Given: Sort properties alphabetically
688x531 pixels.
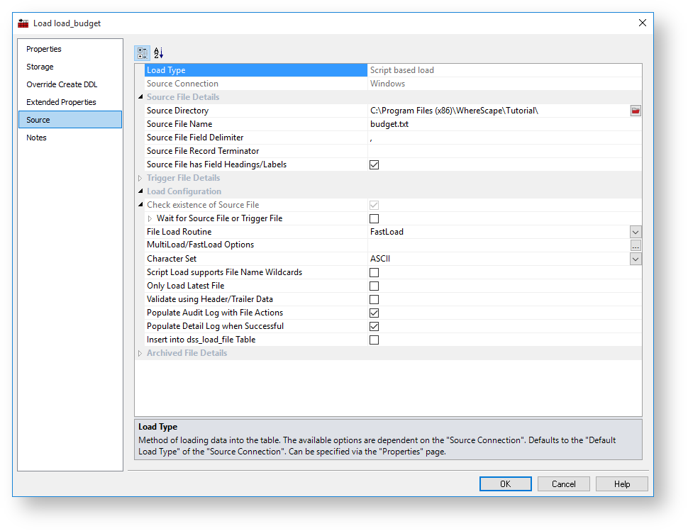Looking at the screenshot, I should [x=158, y=53].
